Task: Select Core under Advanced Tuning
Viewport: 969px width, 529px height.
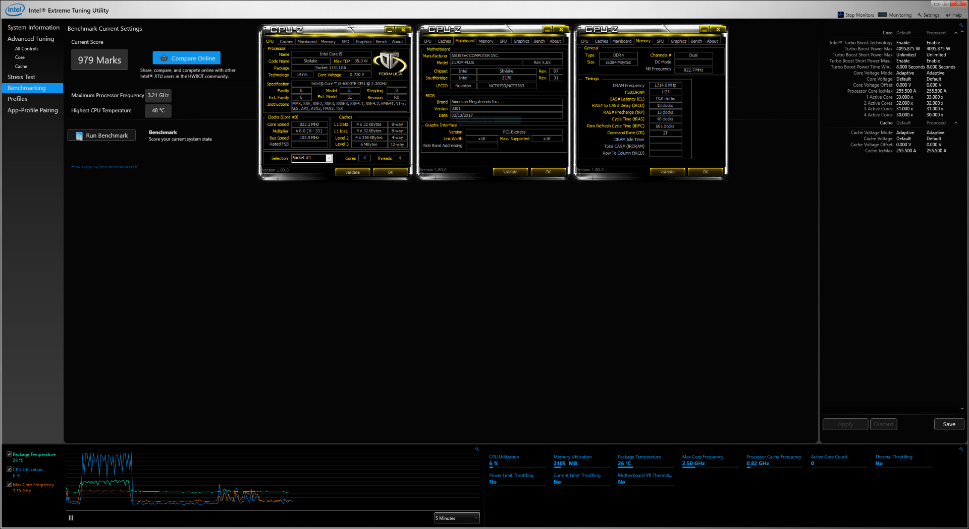Action: click(x=20, y=57)
